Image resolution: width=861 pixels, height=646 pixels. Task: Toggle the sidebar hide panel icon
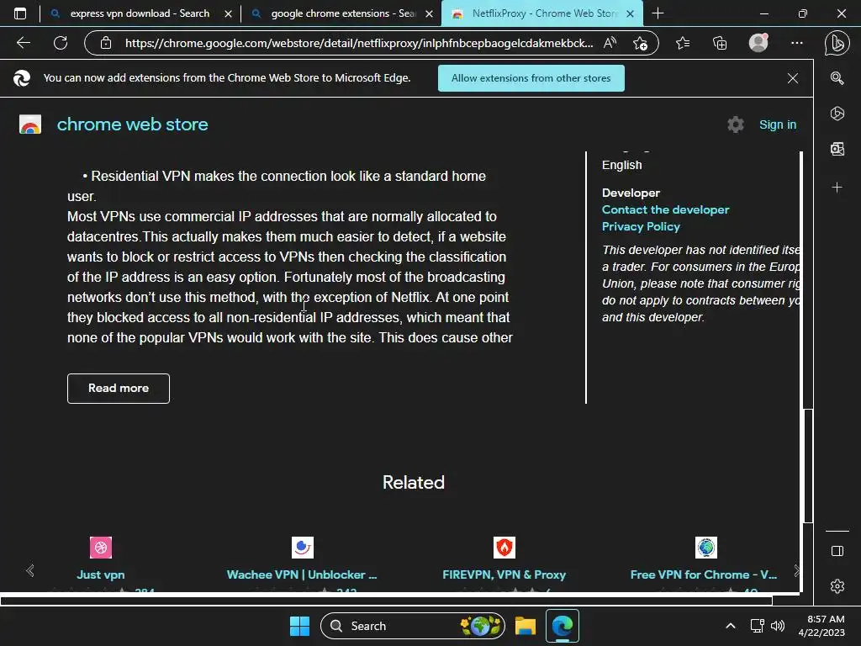[x=837, y=551]
